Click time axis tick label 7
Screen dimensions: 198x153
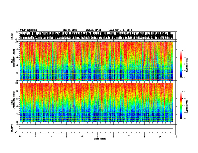pyautogui.click(x=129, y=136)
